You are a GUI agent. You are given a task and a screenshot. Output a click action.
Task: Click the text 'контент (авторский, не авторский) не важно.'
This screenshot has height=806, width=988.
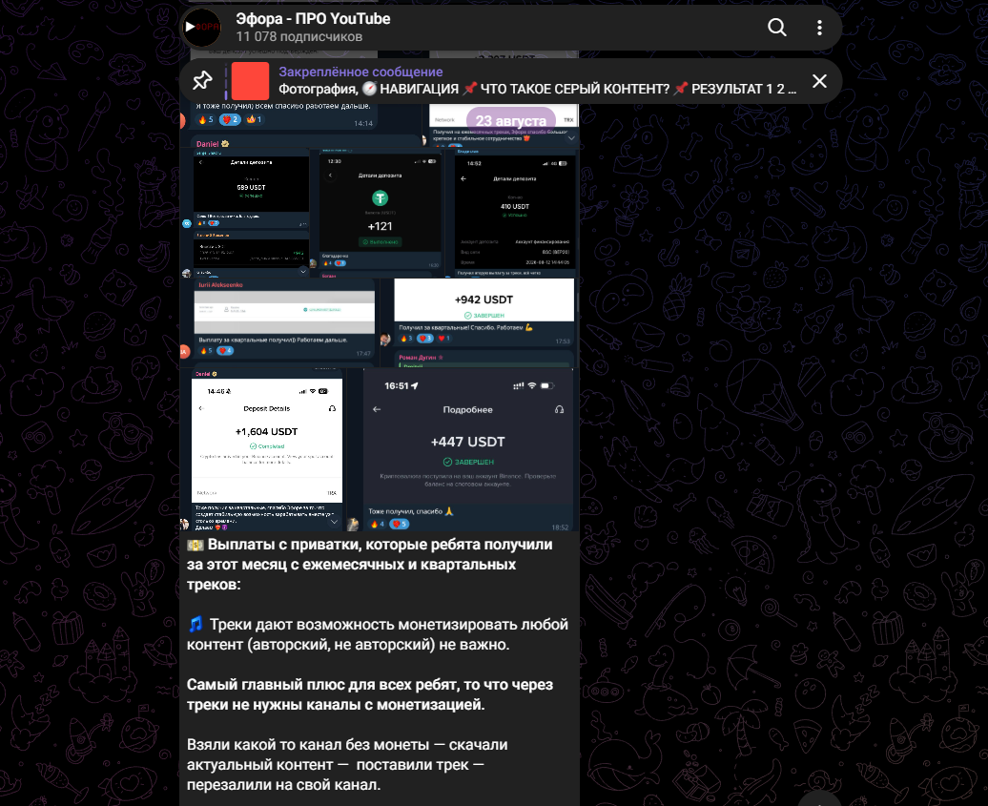[x=348, y=645]
